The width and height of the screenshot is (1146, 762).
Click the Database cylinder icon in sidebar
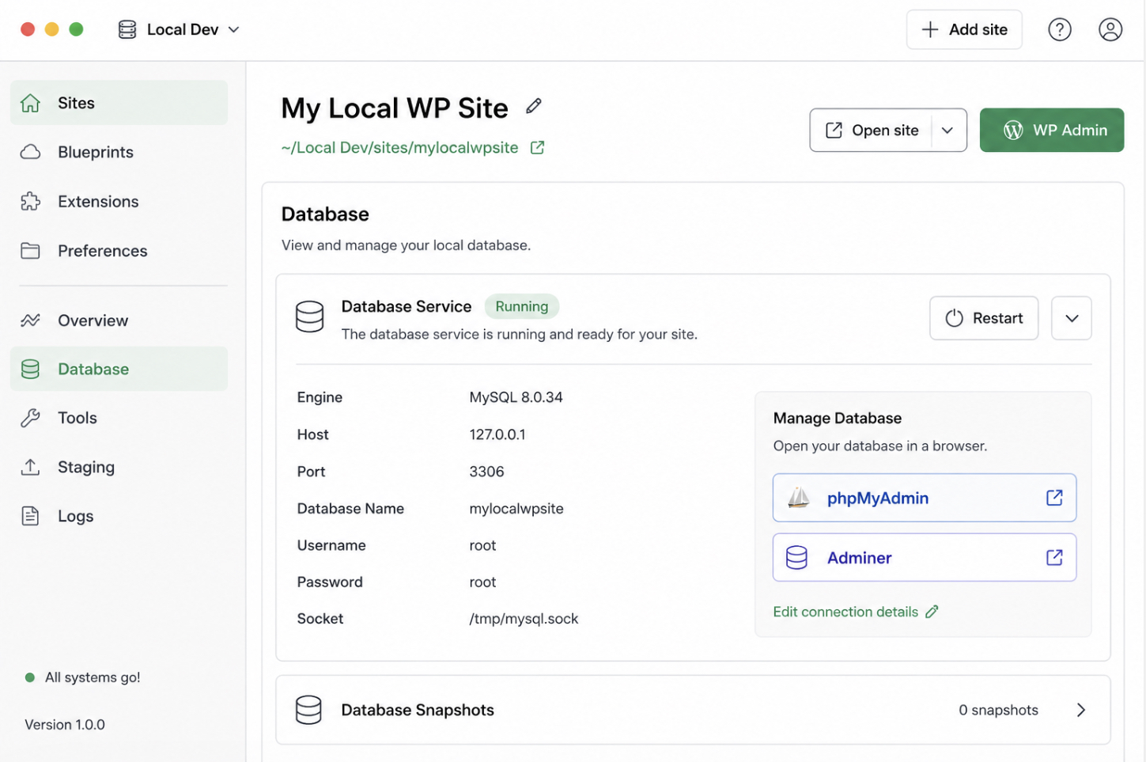[x=30, y=369]
